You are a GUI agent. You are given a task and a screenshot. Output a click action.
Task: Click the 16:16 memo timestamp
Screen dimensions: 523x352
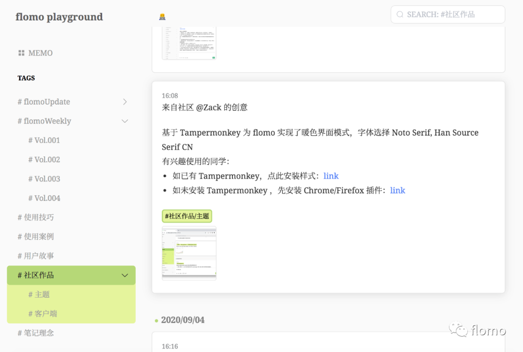pos(170,346)
